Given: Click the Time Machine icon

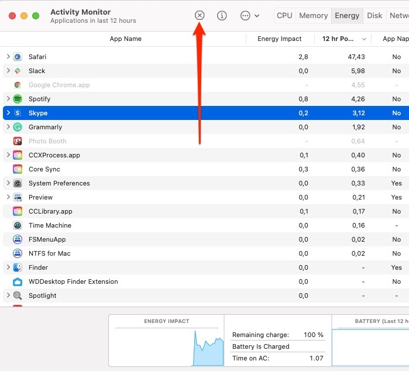Looking at the screenshot, I should pyautogui.click(x=18, y=225).
